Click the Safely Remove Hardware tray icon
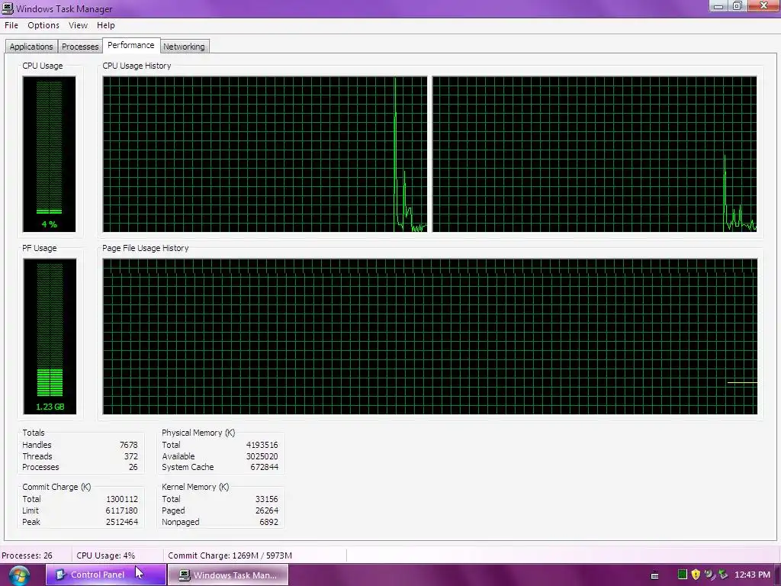Screen dimensions: 781x586 pos(723,575)
